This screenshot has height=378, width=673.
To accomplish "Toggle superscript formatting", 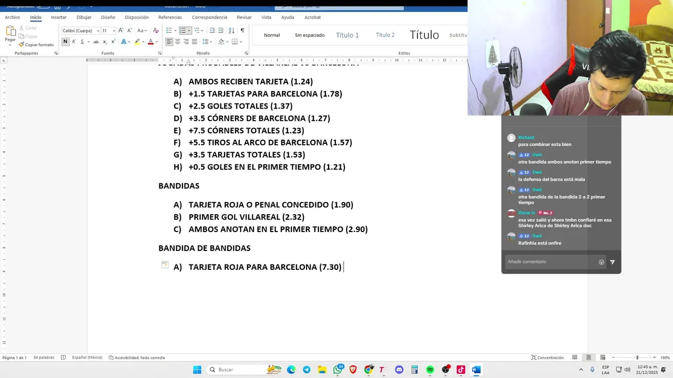I will pyautogui.click(x=113, y=41).
